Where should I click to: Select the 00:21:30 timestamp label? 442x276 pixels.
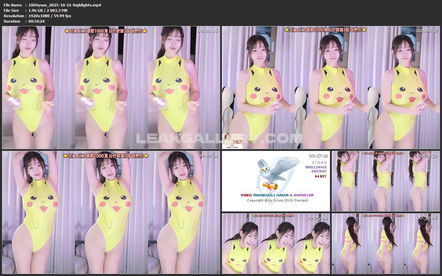tap(427, 156)
